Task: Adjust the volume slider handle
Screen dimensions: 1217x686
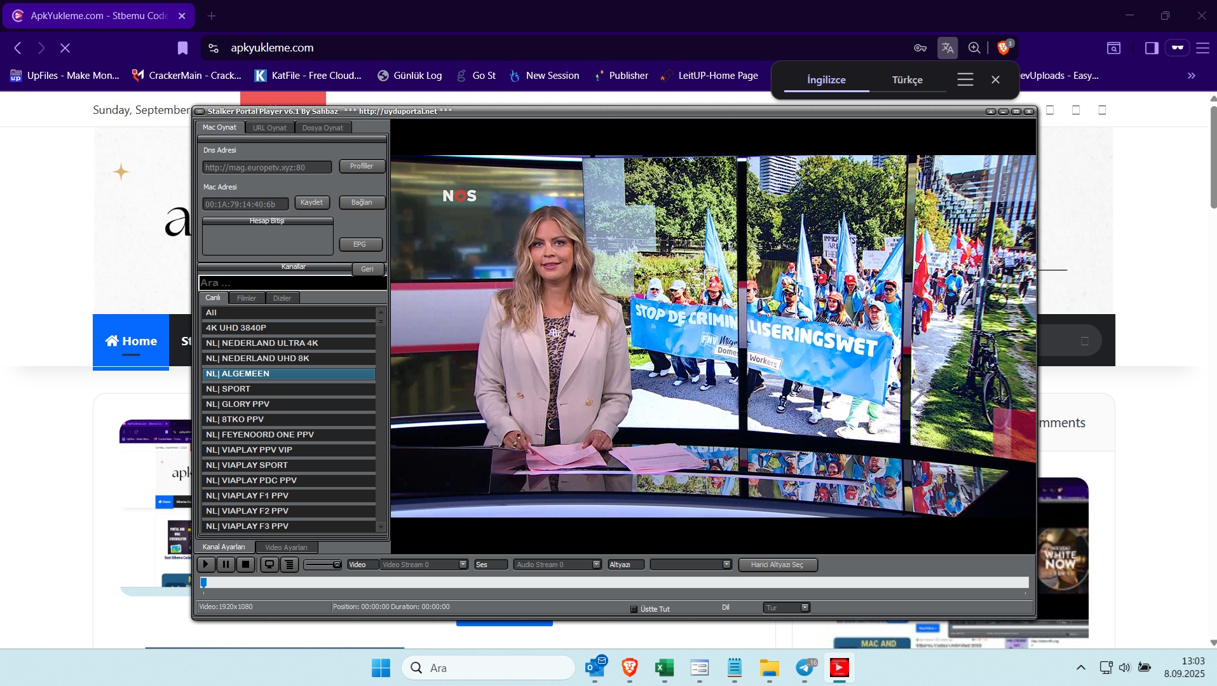Action: [x=337, y=565]
